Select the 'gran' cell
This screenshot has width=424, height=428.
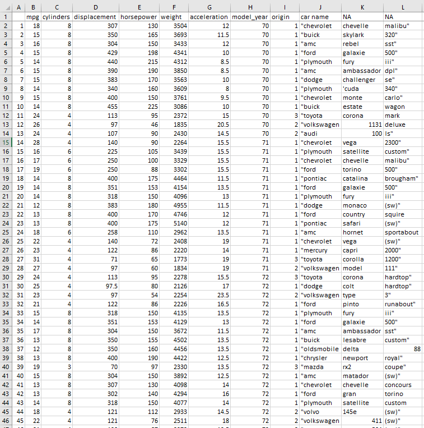click(x=362, y=394)
